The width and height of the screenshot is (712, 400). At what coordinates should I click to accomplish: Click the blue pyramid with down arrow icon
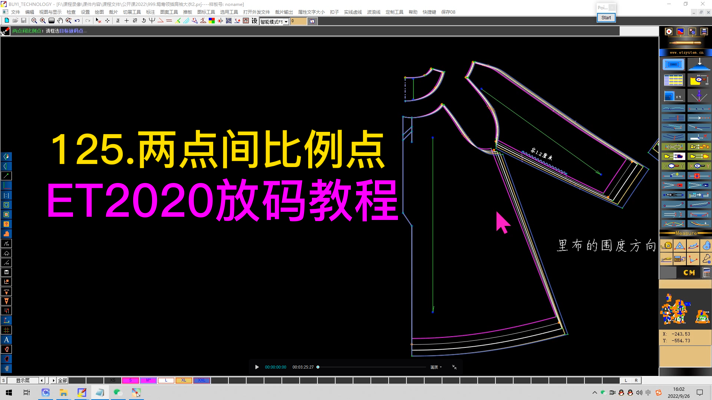coord(699,64)
